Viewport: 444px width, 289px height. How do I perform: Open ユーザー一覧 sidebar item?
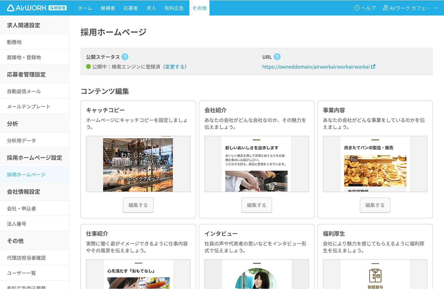34,273
